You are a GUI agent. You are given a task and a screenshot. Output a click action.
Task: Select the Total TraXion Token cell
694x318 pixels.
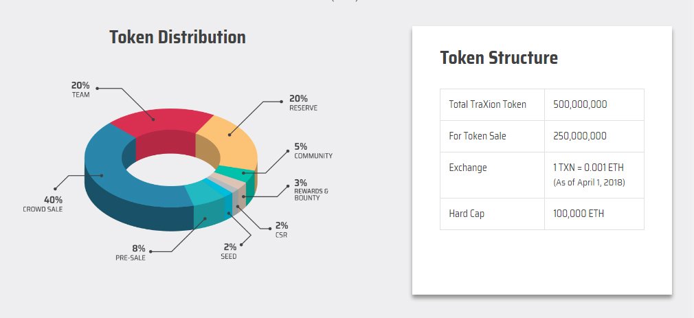tap(492, 105)
